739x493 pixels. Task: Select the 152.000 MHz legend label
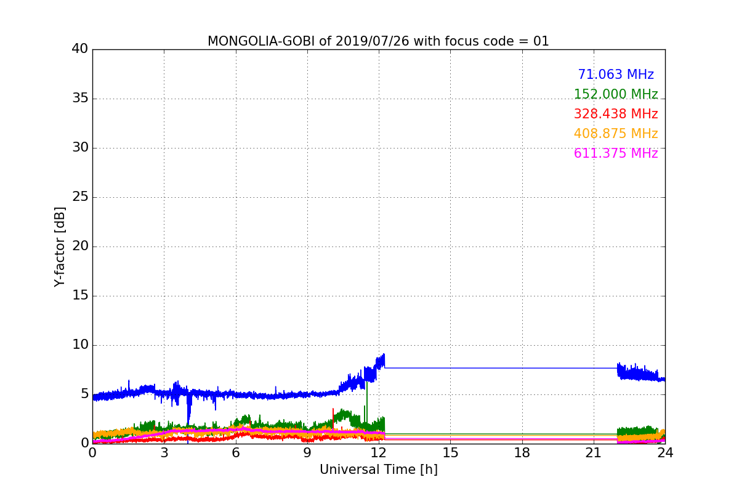click(616, 94)
